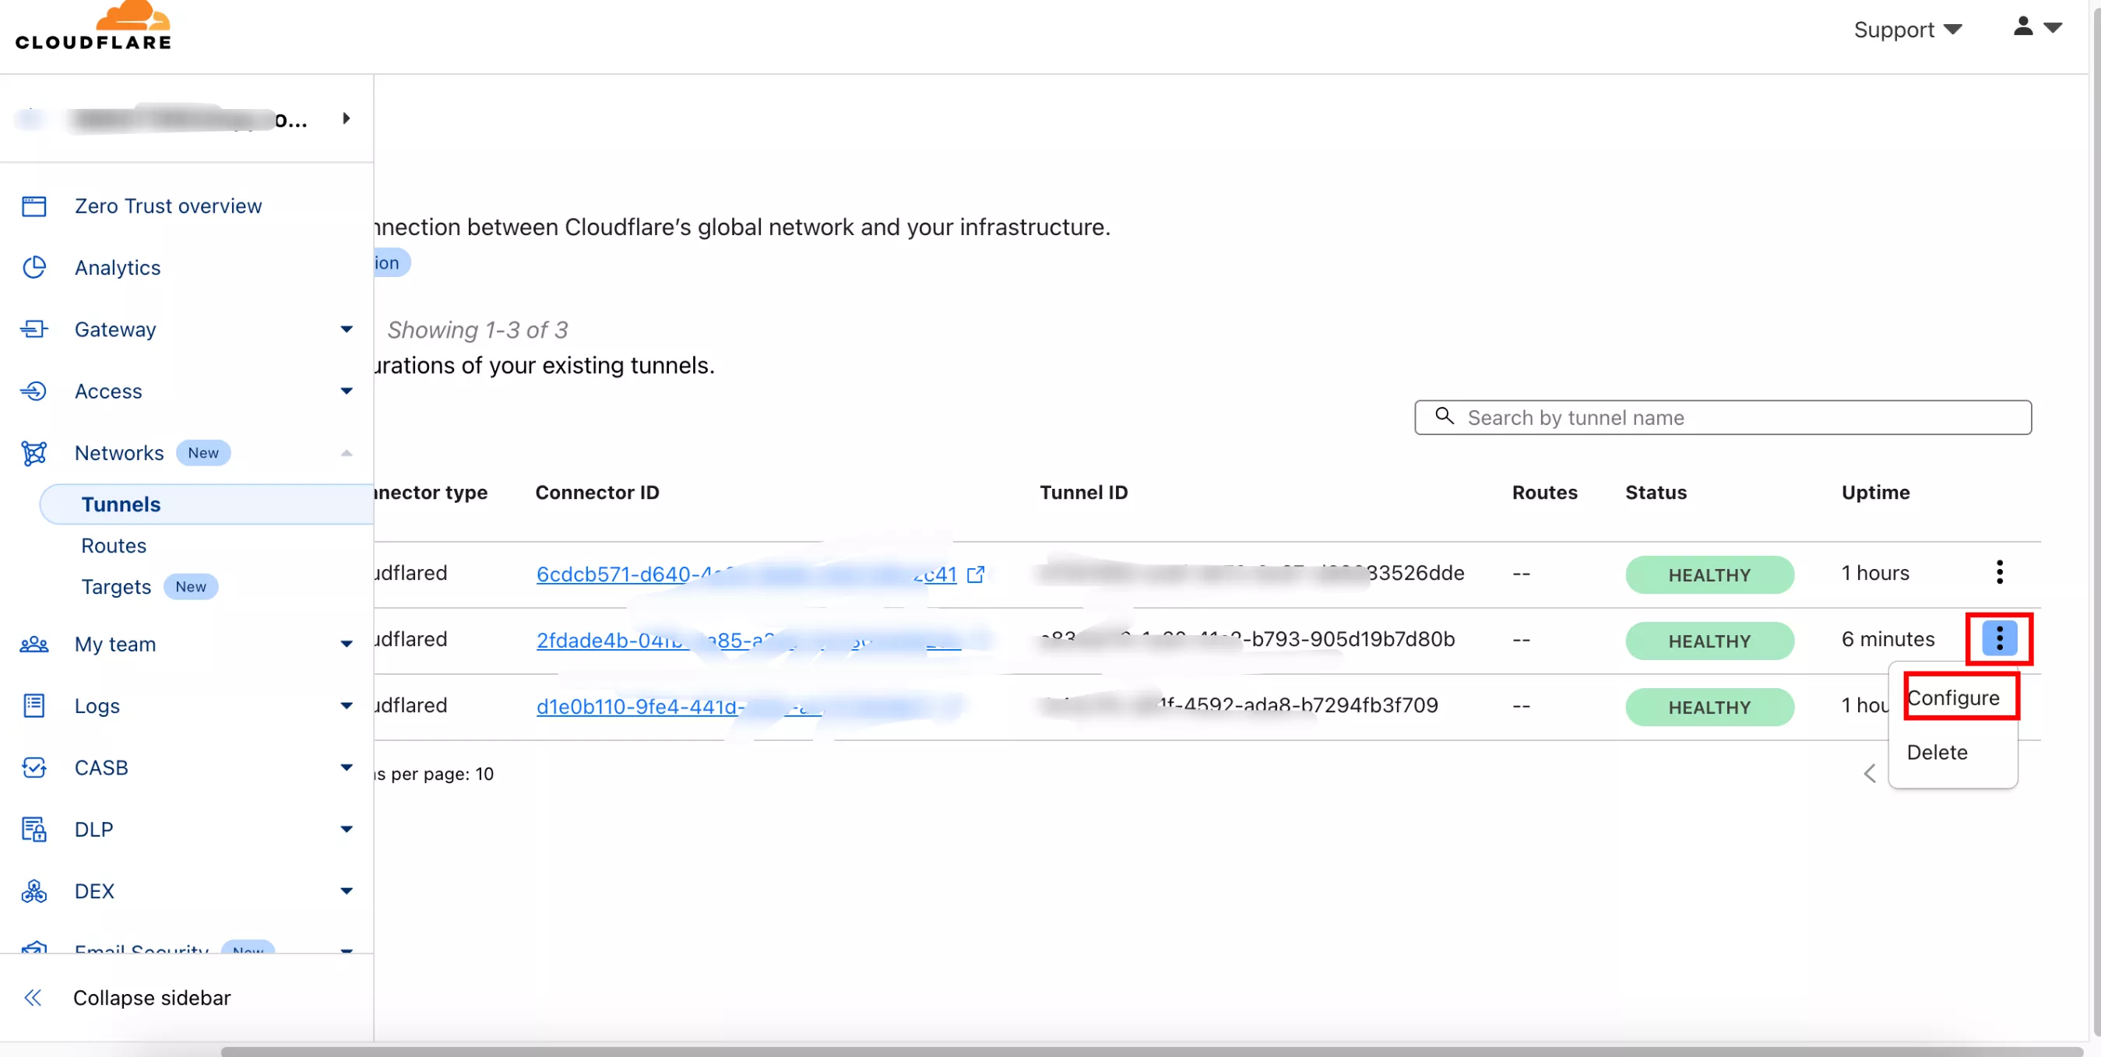Click the Tunnel ID column header
The image size is (2101, 1057).
tap(1083, 492)
